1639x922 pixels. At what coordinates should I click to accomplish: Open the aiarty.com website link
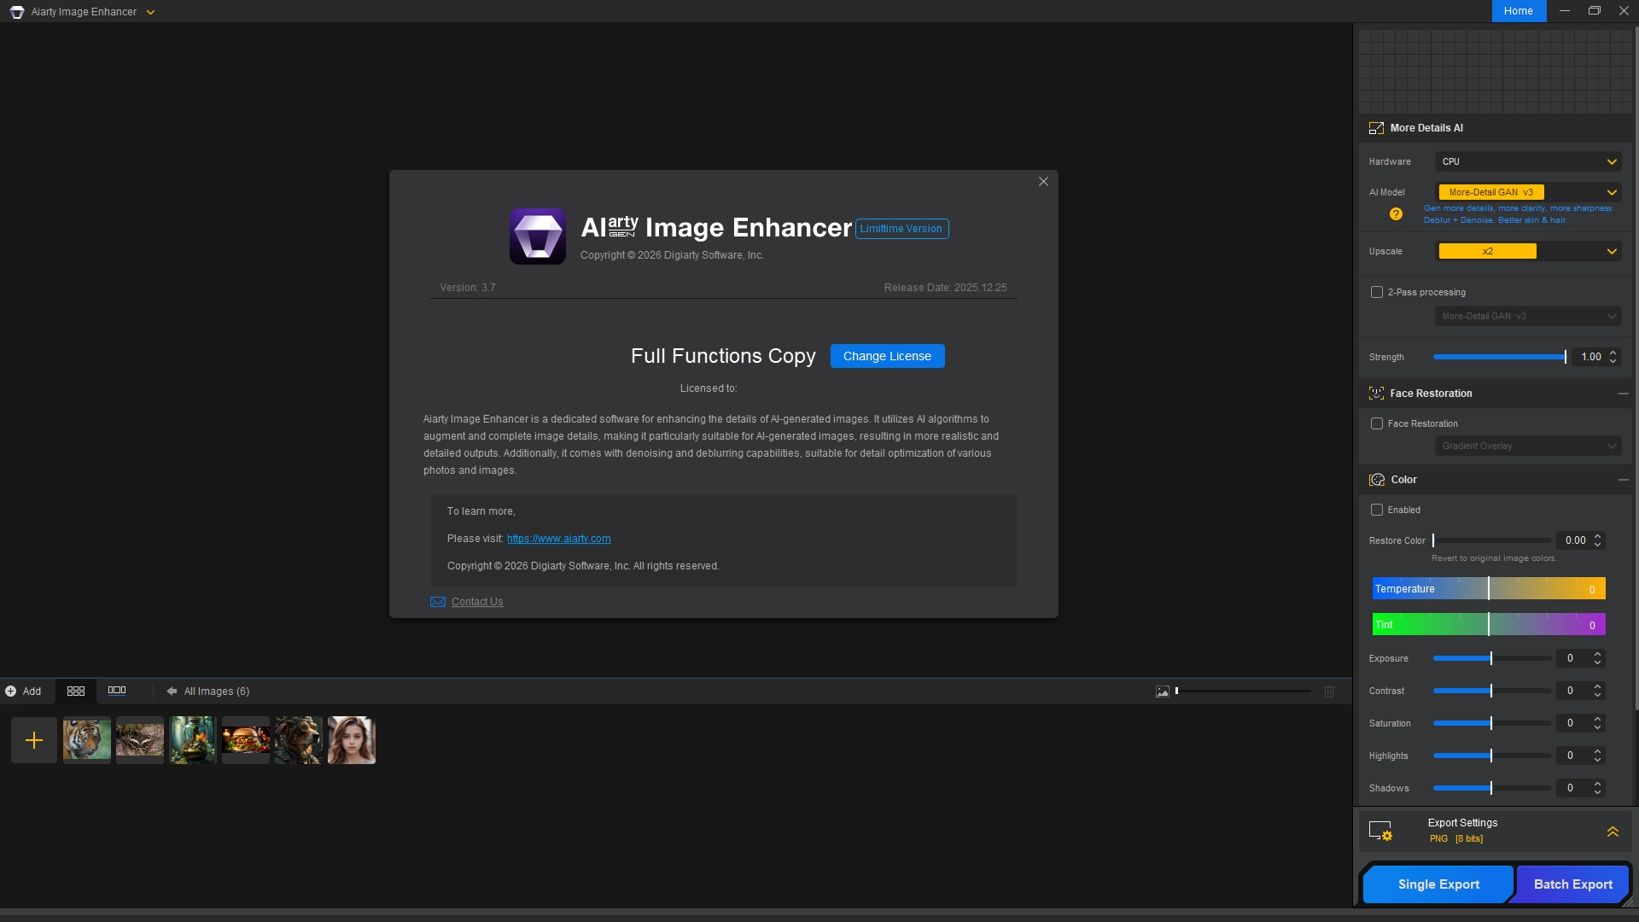(x=558, y=539)
